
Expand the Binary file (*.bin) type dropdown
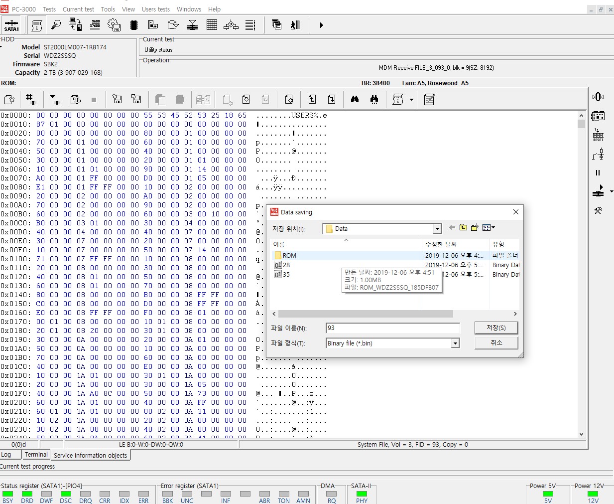[x=455, y=343]
